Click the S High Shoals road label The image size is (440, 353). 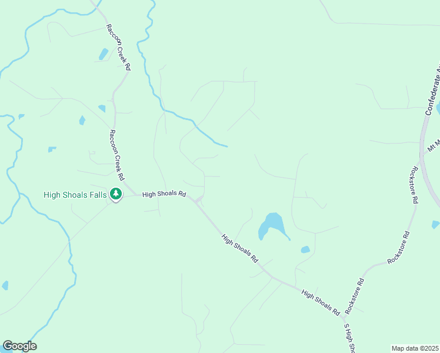(349, 338)
